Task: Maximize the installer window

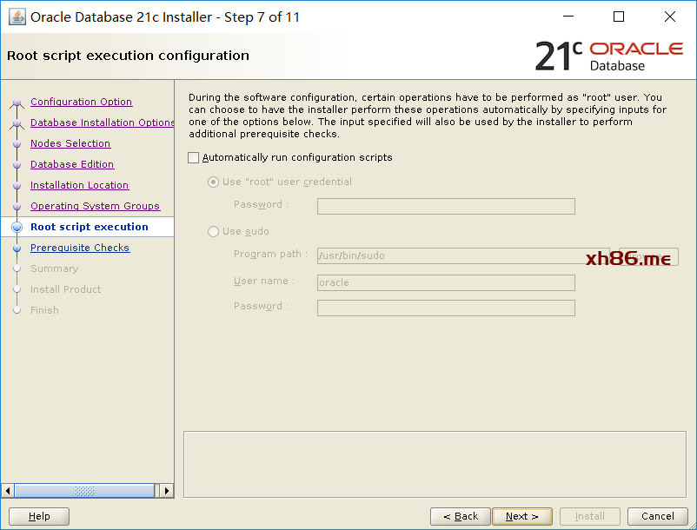Action: point(618,17)
